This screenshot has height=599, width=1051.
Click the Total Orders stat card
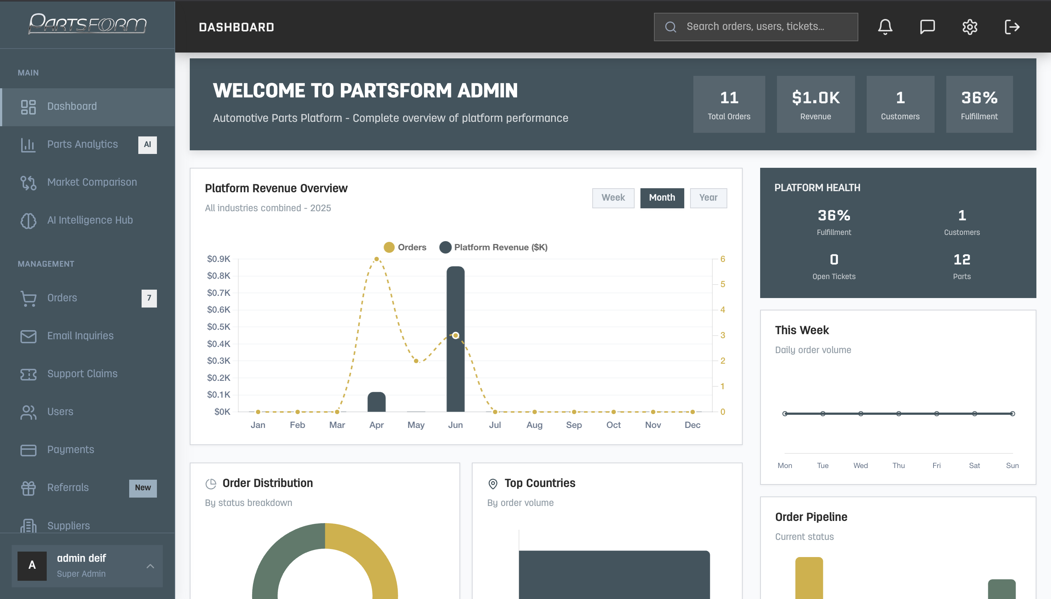pos(729,104)
